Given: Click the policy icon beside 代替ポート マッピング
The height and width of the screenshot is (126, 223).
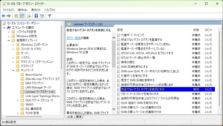Looking at the screenshot, I should [x=118, y=35].
